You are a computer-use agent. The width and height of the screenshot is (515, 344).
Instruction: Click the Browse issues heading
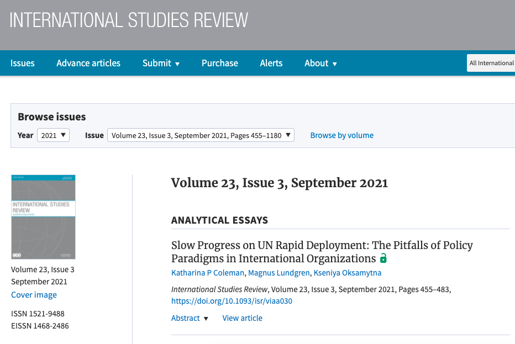[x=51, y=117]
